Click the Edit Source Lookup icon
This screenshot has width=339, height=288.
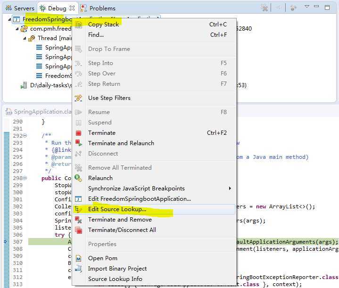tap(78, 209)
